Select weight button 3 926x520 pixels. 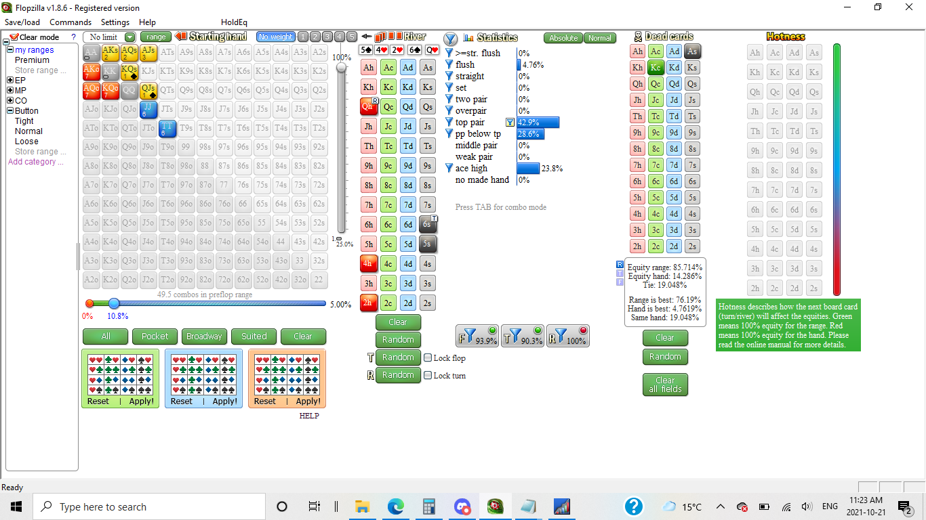pos(327,37)
